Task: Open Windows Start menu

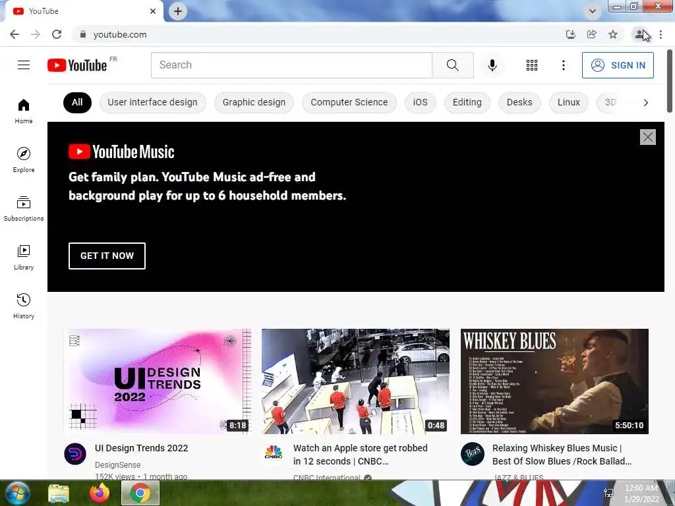Action: pyautogui.click(x=16, y=493)
